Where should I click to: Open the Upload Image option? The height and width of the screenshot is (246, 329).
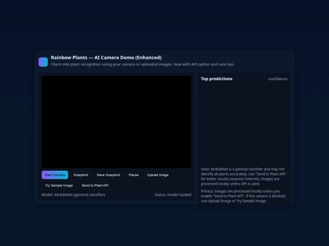158,175
